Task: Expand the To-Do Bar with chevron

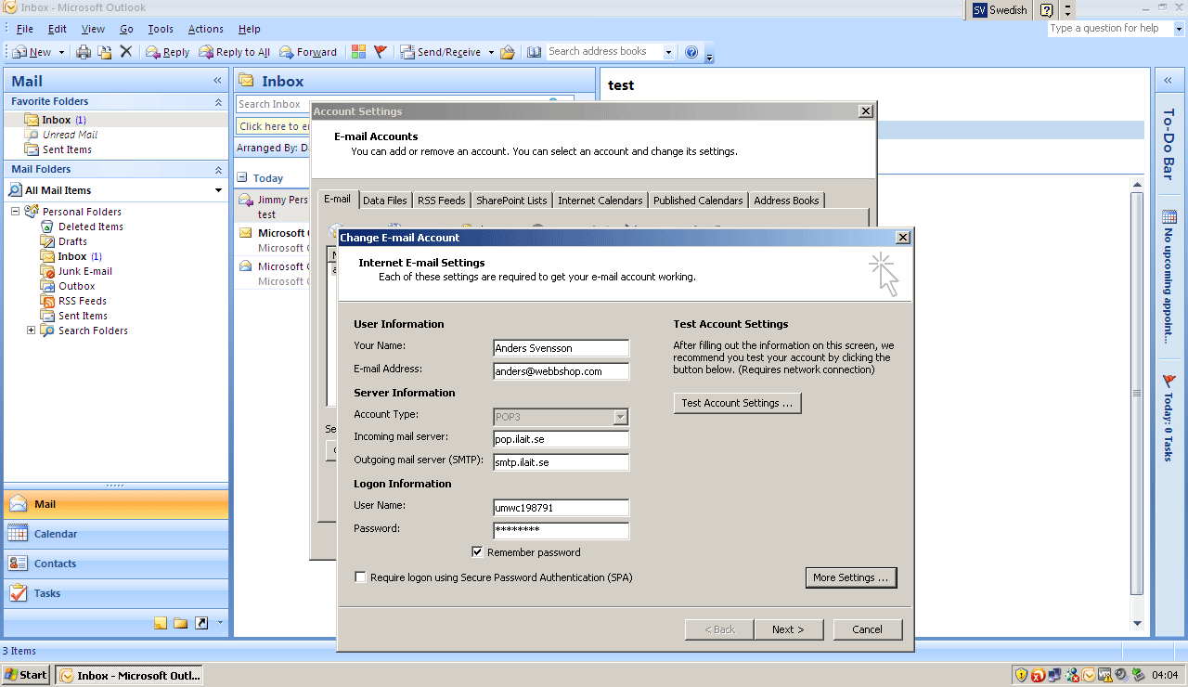Action: coord(1168,81)
